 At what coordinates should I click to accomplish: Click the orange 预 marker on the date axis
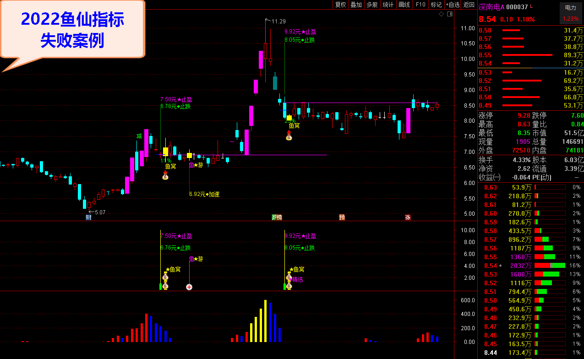pos(342,218)
